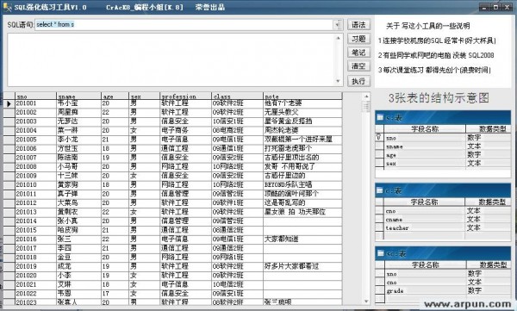This screenshot has height=311, width=517.
Task: Click the note column header
Action: [302, 96]
